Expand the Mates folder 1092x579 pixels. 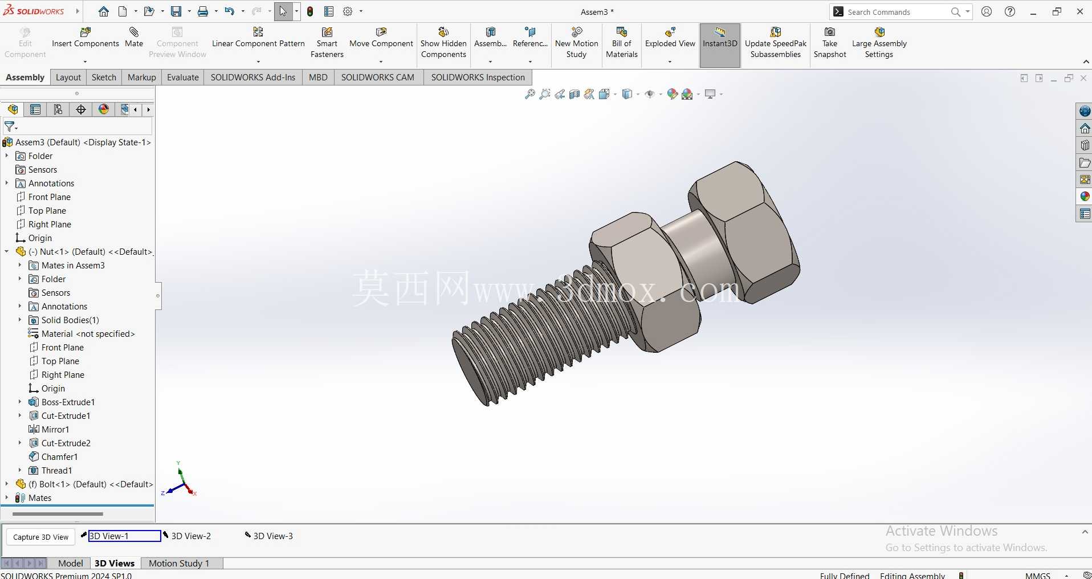[7, 498]
